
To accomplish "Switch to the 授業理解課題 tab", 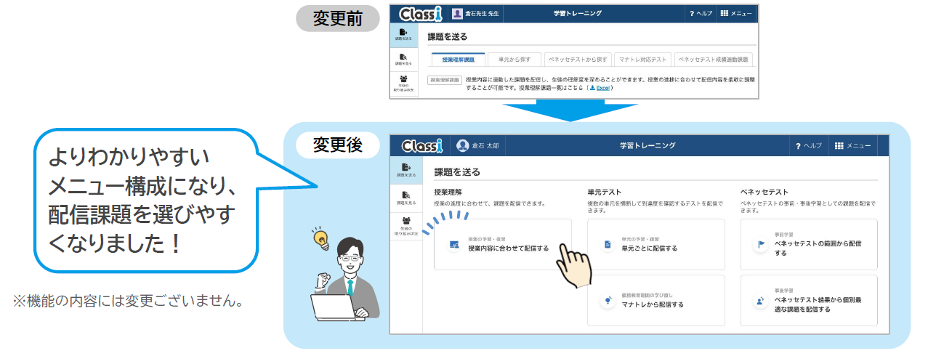I will click(x=458, y=60).
